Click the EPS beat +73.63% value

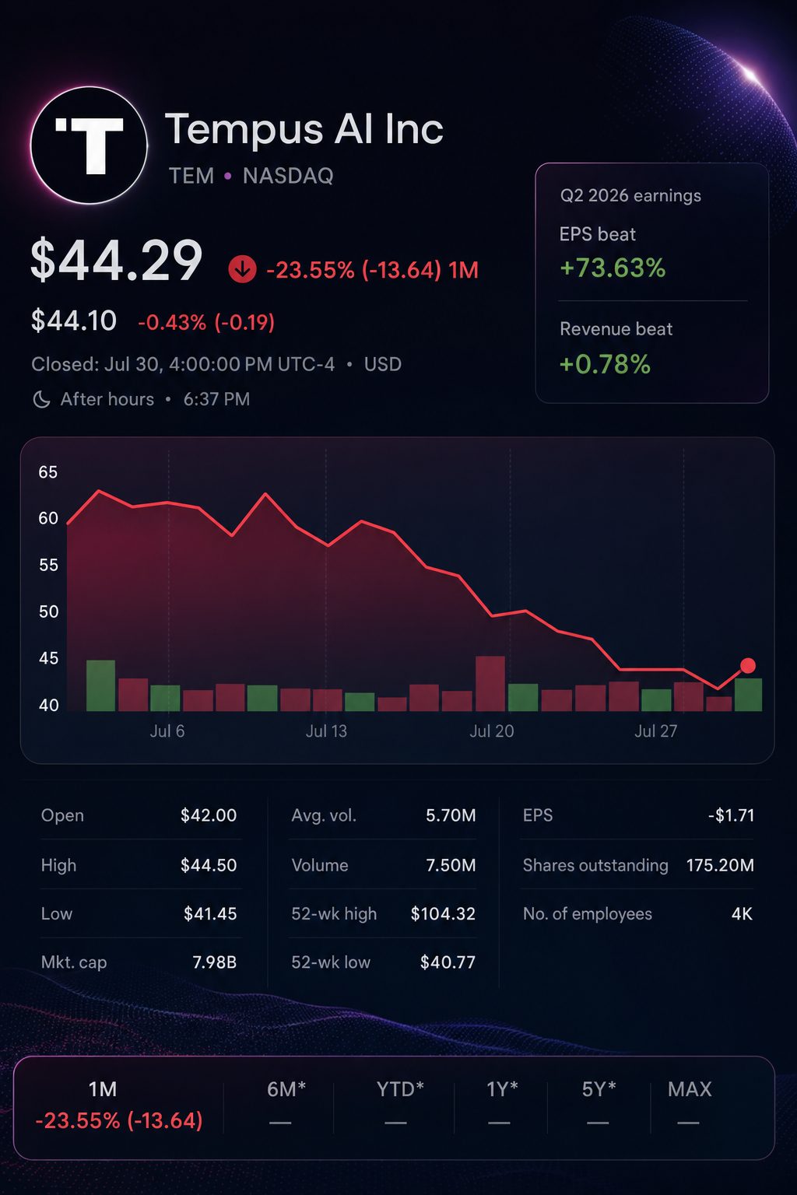click(613, 268)
